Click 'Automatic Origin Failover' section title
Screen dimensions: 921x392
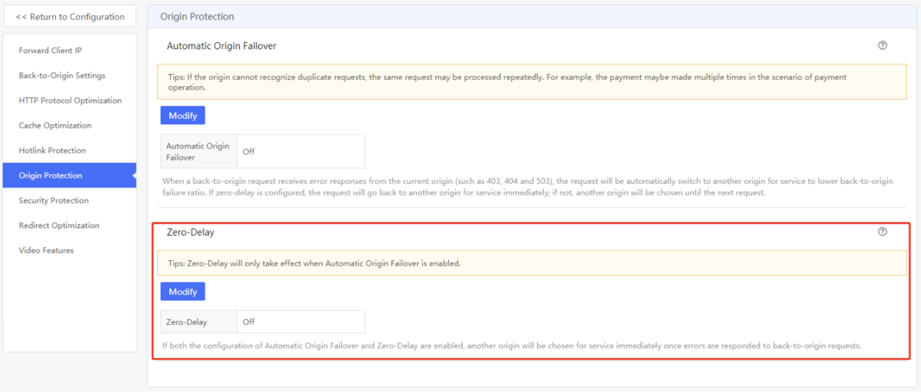(x=222, y=46)
